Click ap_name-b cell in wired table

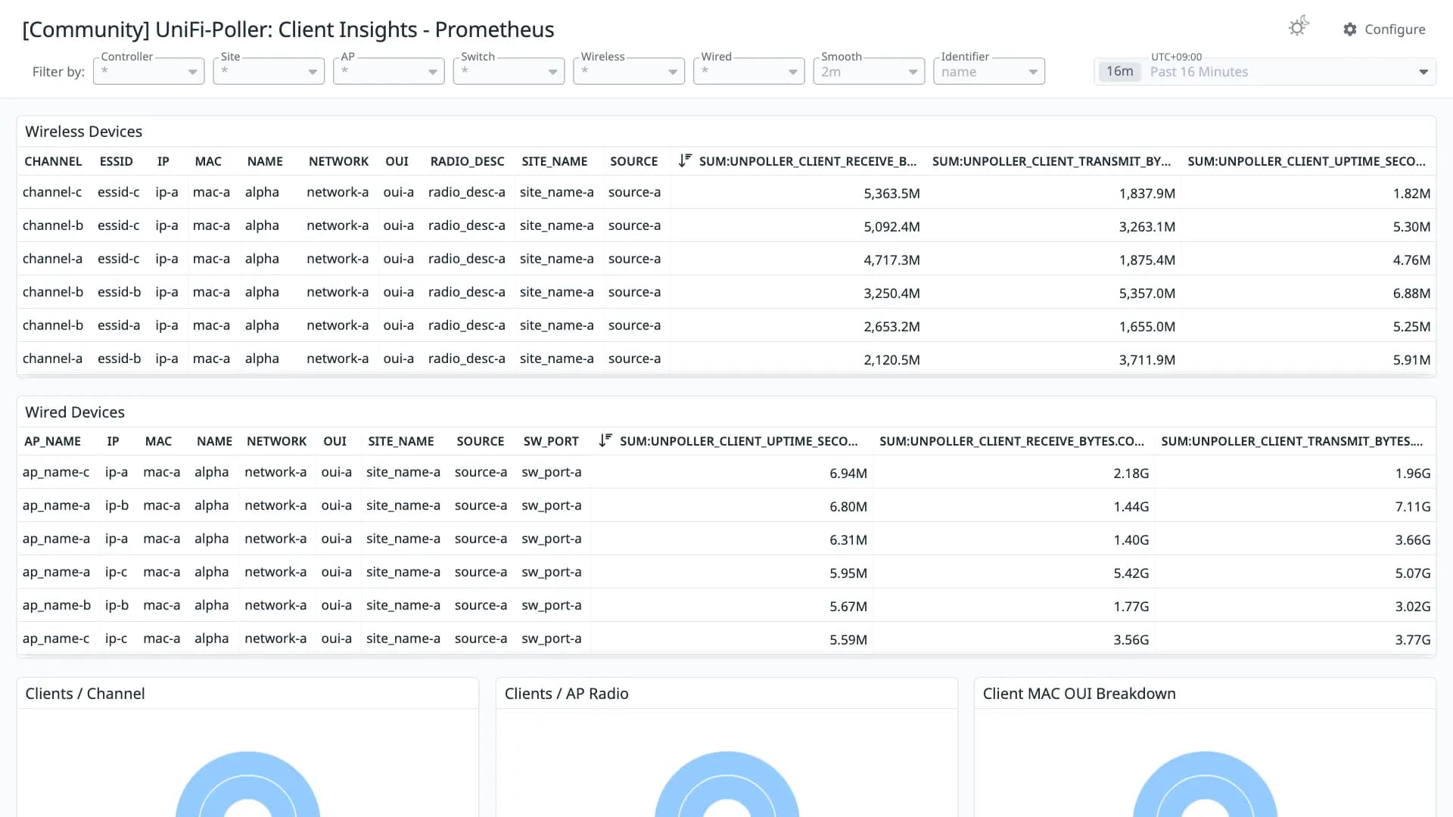click(x=57, y=605)
